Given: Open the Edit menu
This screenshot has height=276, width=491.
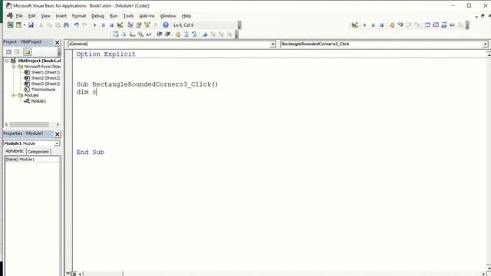Looking at the screenshot, I should (31, 15).
